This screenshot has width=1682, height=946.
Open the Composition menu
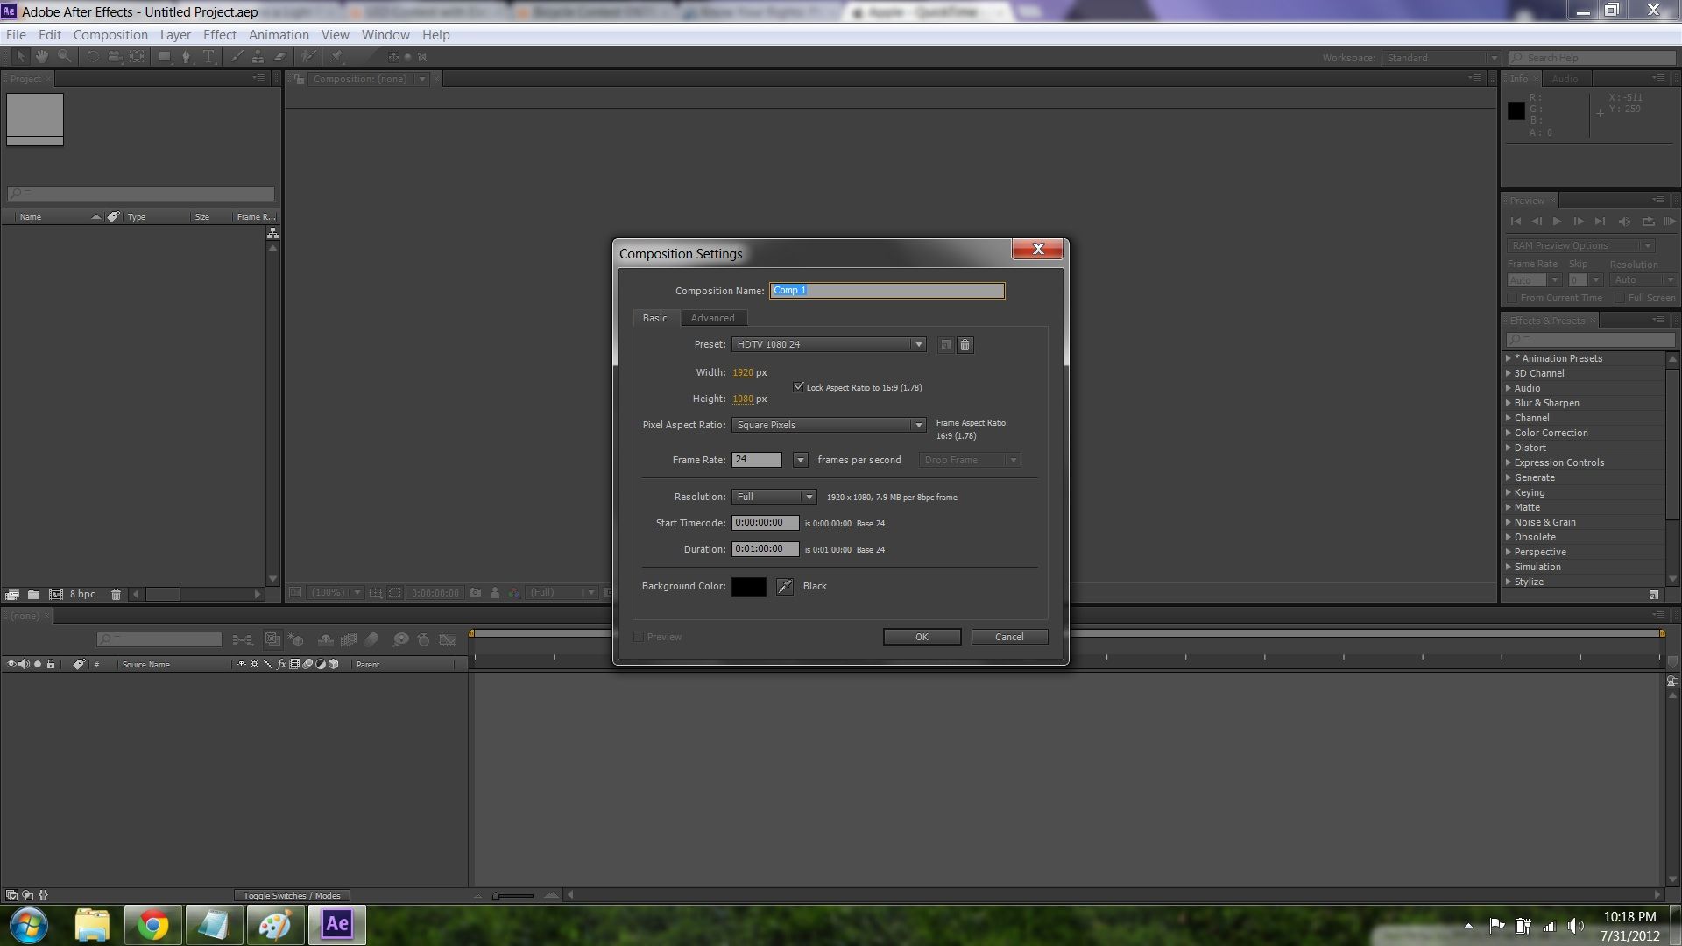pyautogui.click(x=110, y=35)
